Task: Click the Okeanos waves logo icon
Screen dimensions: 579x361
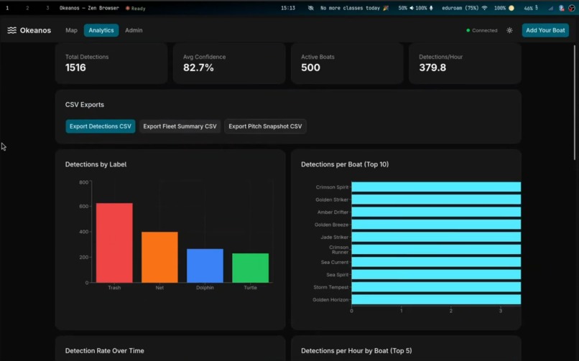Action: (x=11, y=30)
